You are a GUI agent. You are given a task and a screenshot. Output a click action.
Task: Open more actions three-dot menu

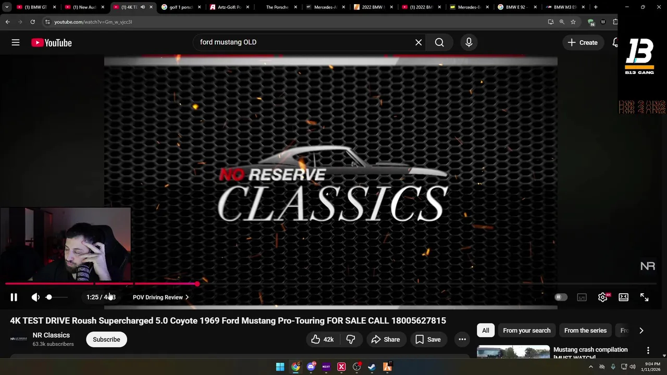(462, 340)
